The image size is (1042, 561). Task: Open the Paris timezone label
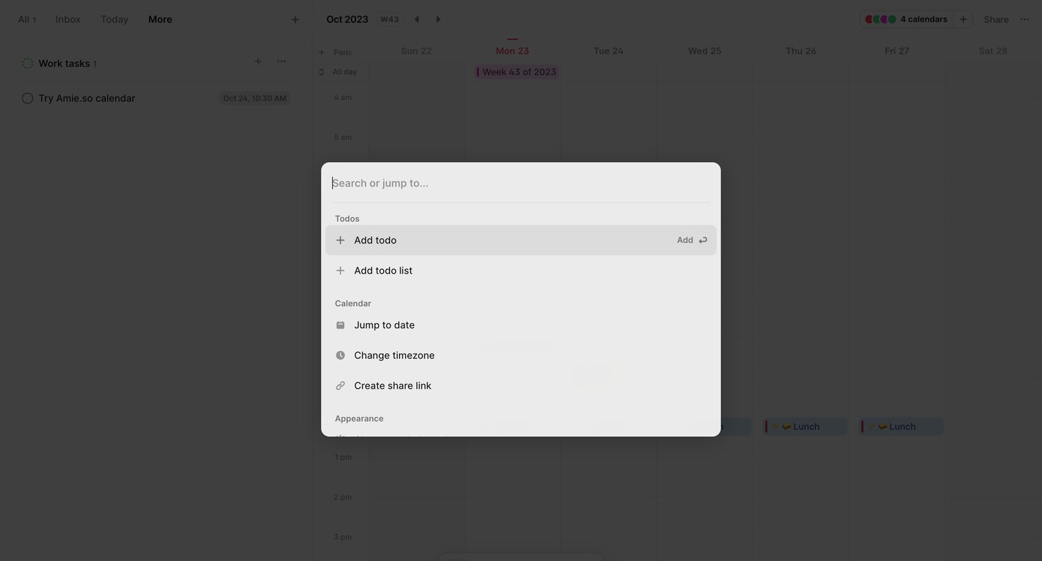(x=343, y=52)
